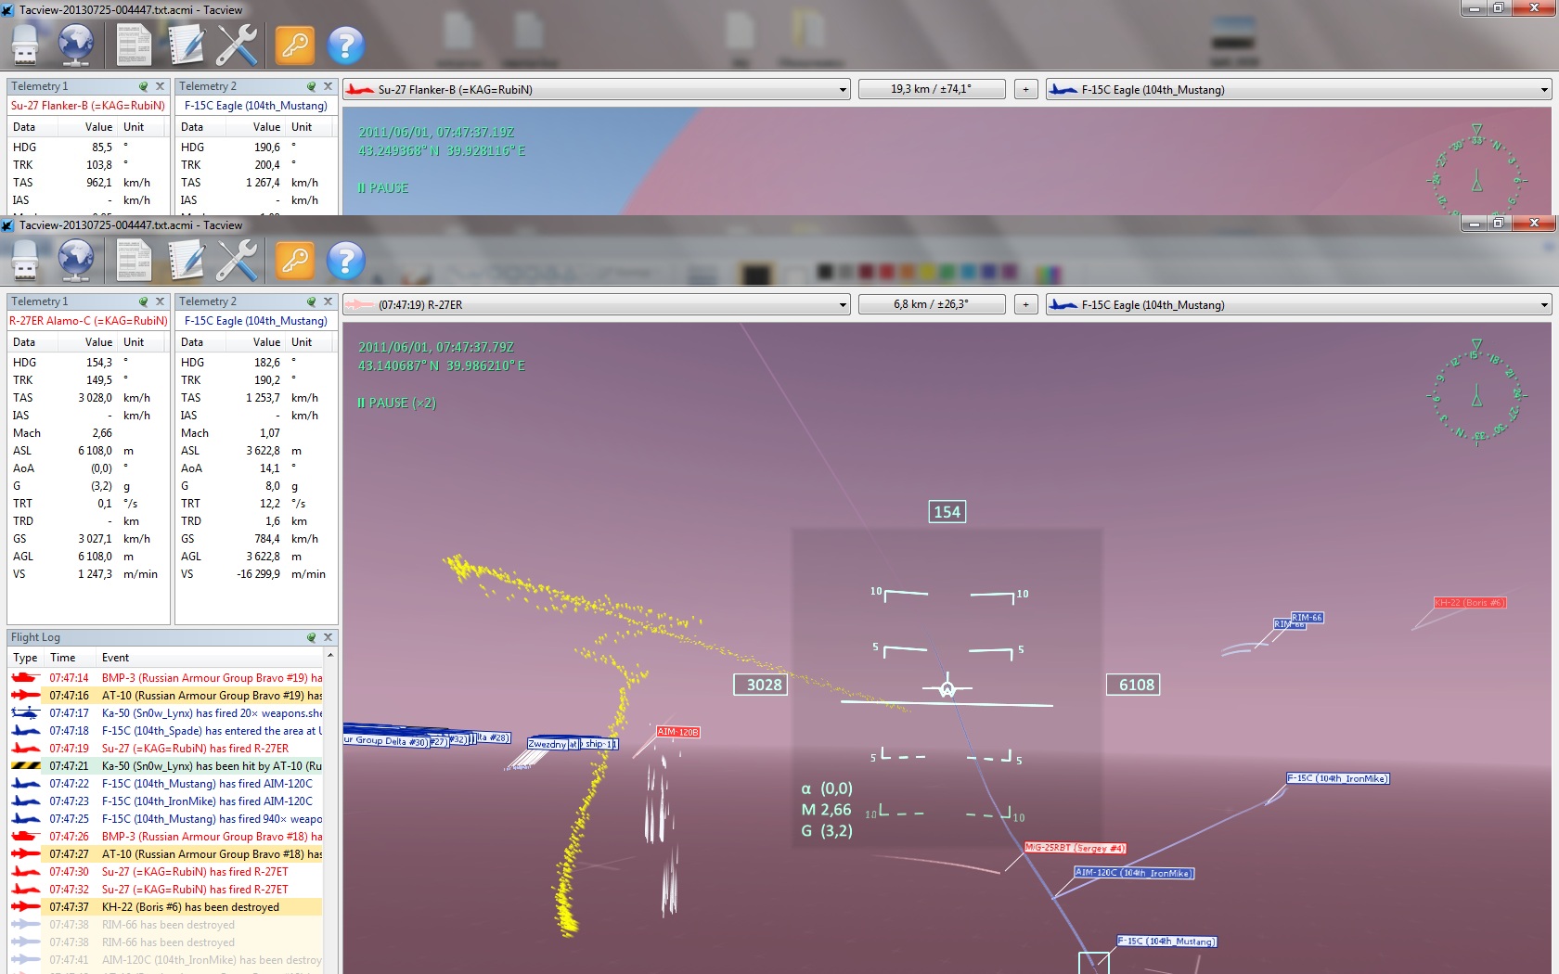Open document report icon in lower Tacview toolbar

click(x=134, y=260)
